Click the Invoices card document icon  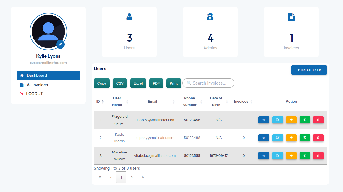(291, 16)
